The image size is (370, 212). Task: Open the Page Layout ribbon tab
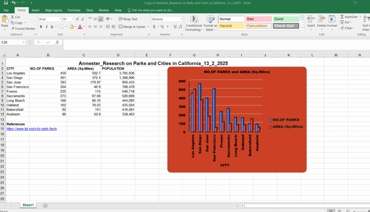pos(53,10)
